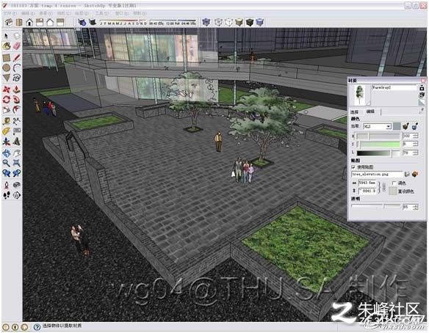Viewport: 429px width, 333px height.
Task: Select the Paint Bucket tool
Action: click(x=7, y=45)
